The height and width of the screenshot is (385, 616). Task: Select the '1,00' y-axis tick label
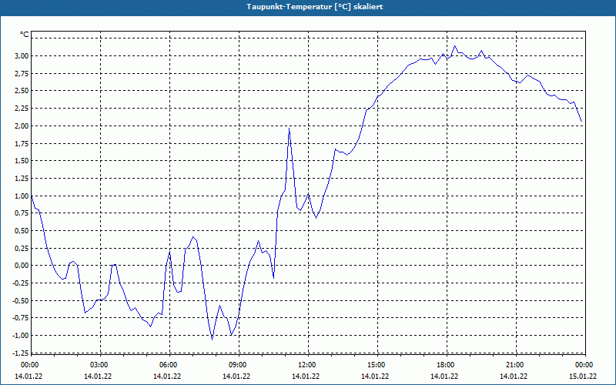click(22, 196)
